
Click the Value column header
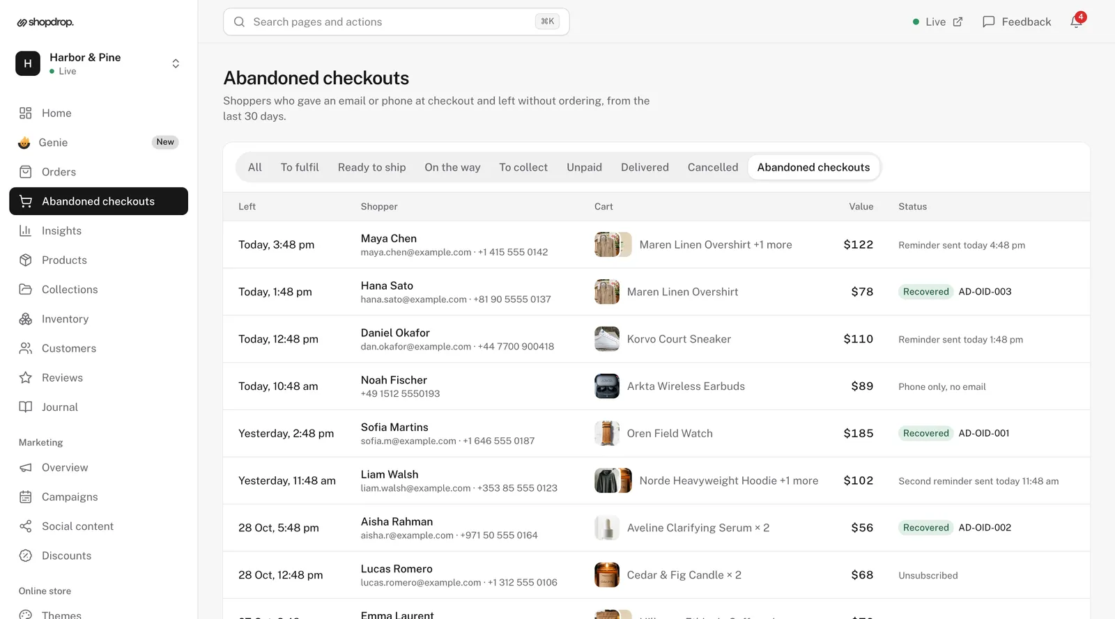[861, 207]
